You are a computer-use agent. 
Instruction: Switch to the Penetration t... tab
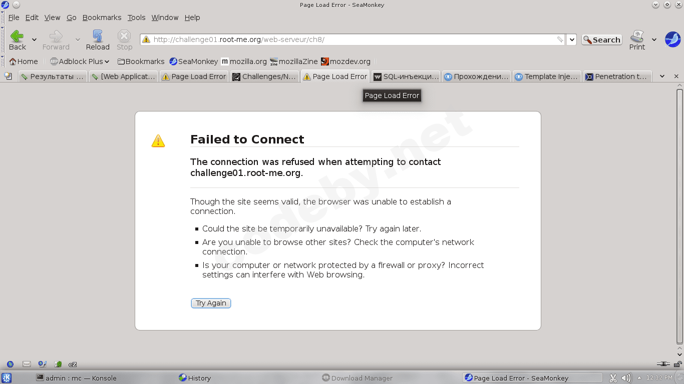[617, 76]
